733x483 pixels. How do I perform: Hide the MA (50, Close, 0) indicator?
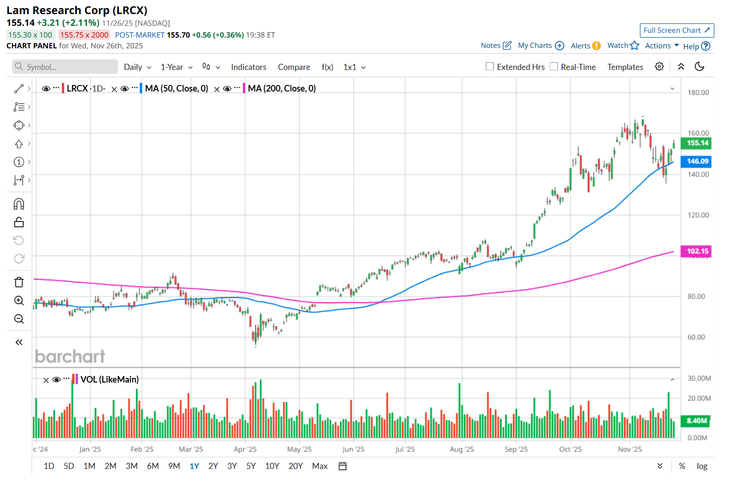125,89
